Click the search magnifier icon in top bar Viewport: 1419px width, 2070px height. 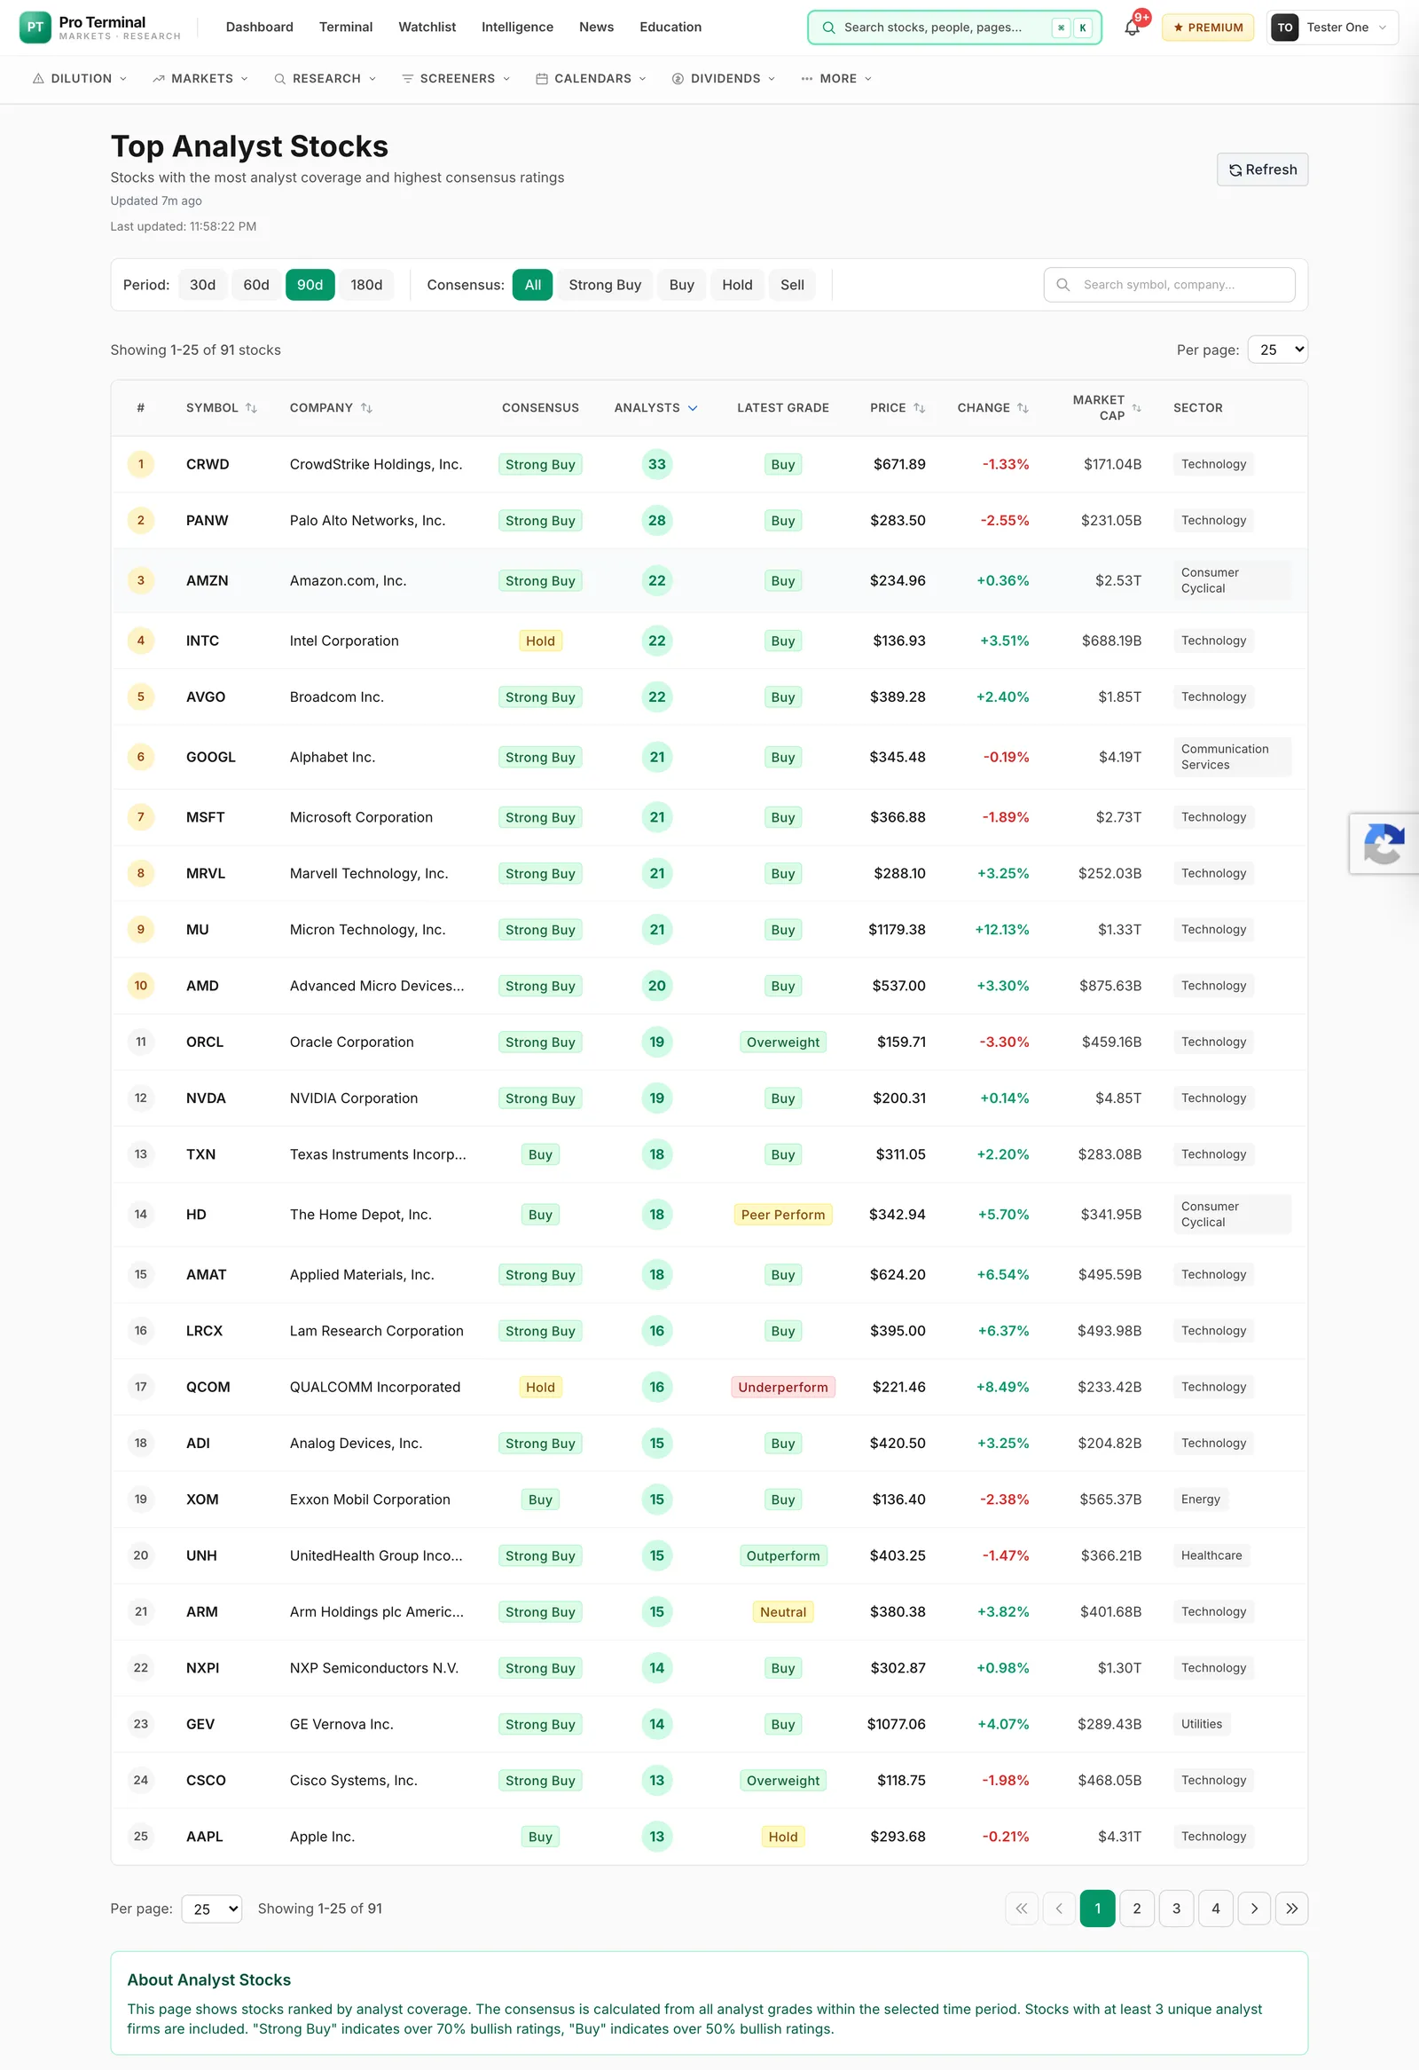click(x=828, y=28)
